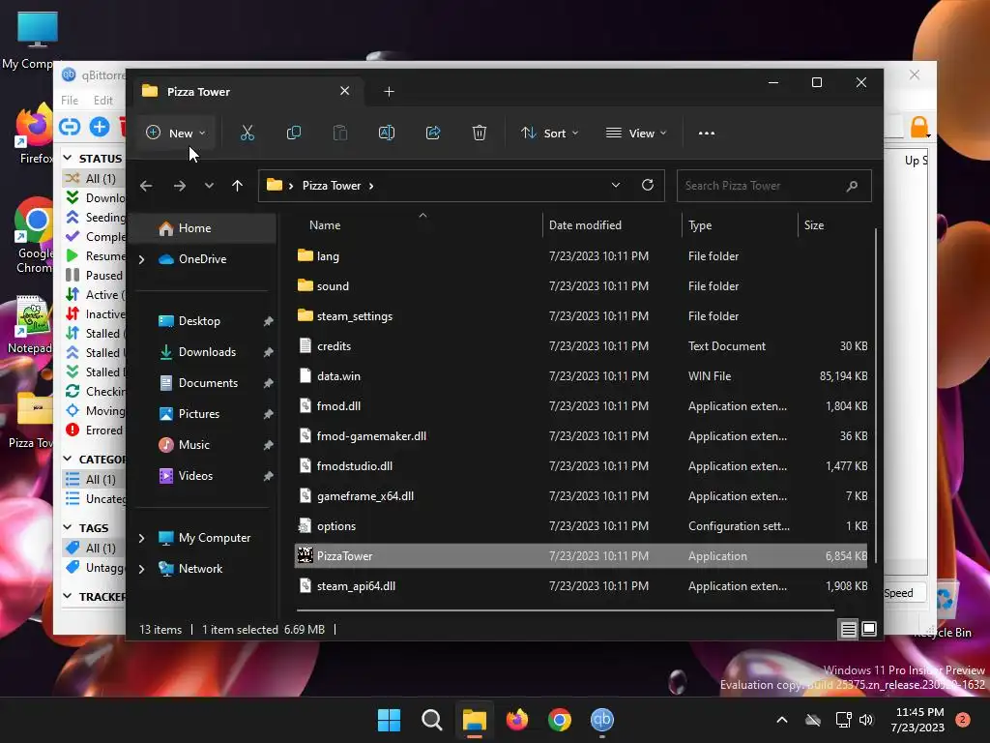This screenshot has height=743, width=990.
Task: Add a new Explorer tab
Action: point(389,92)
